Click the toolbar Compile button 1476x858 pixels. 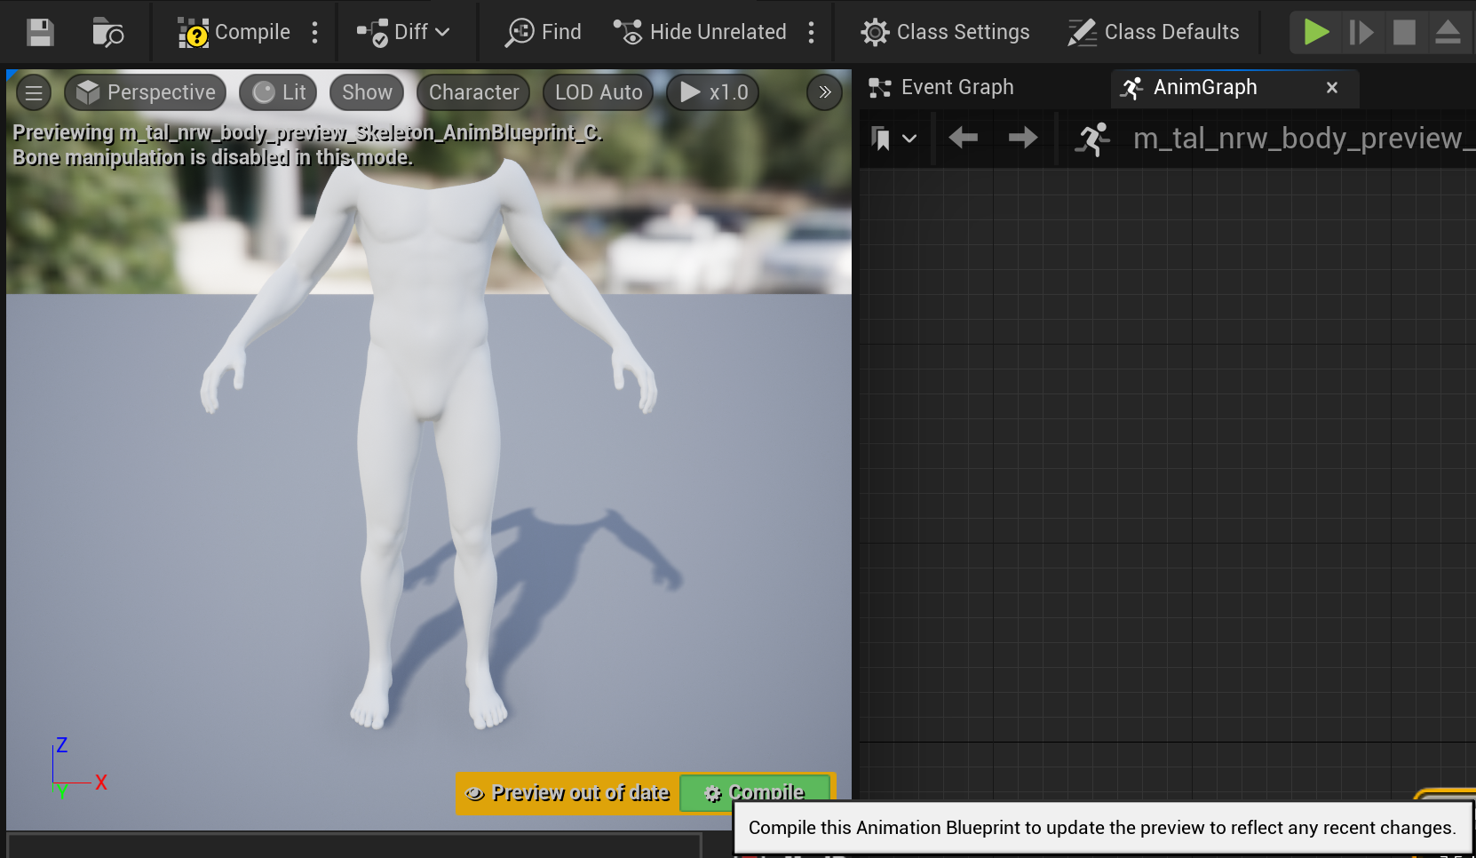(x=234, y=33)
